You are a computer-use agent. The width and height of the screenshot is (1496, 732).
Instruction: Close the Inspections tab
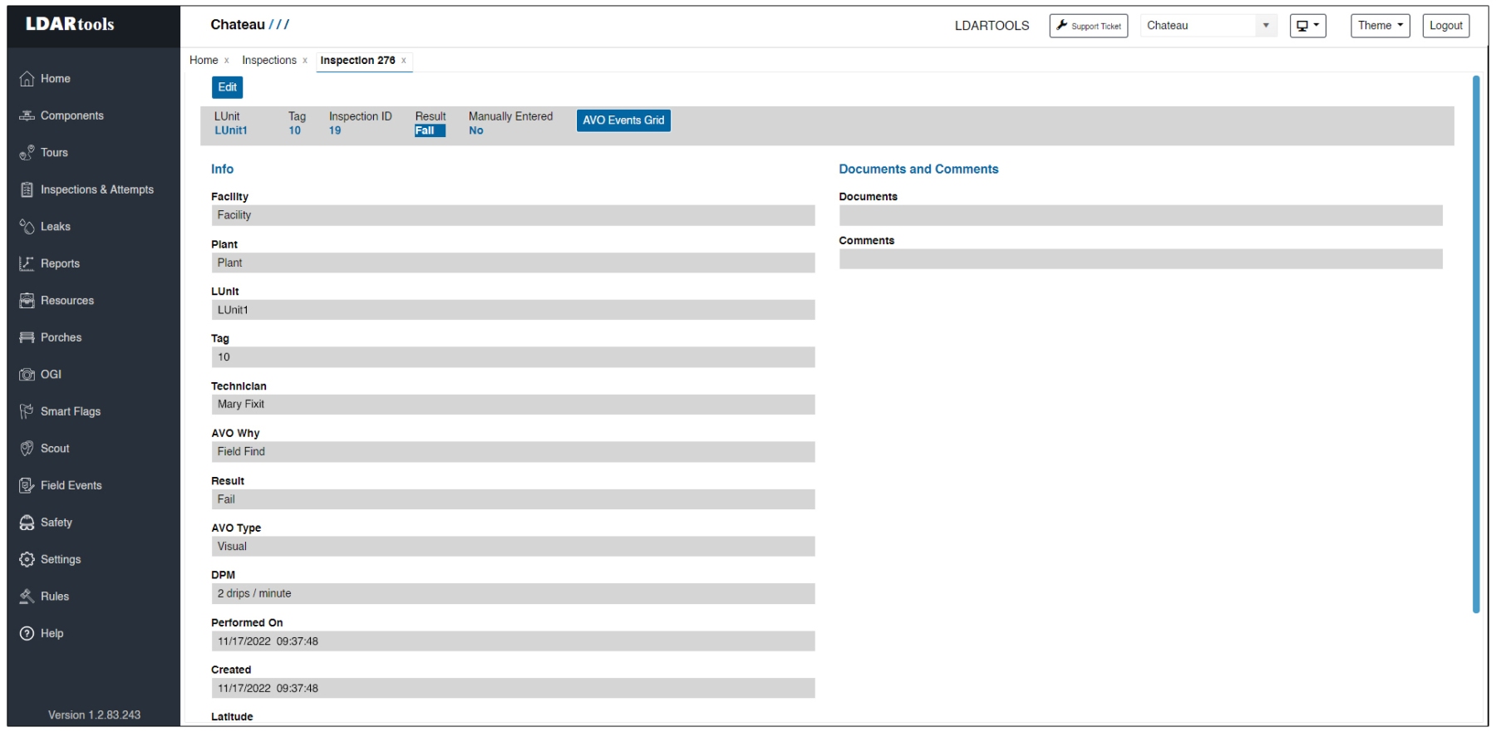click(305, 61)
